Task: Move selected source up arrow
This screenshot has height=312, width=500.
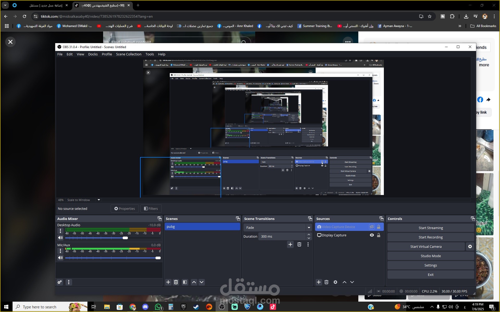Action: (345, 282)
